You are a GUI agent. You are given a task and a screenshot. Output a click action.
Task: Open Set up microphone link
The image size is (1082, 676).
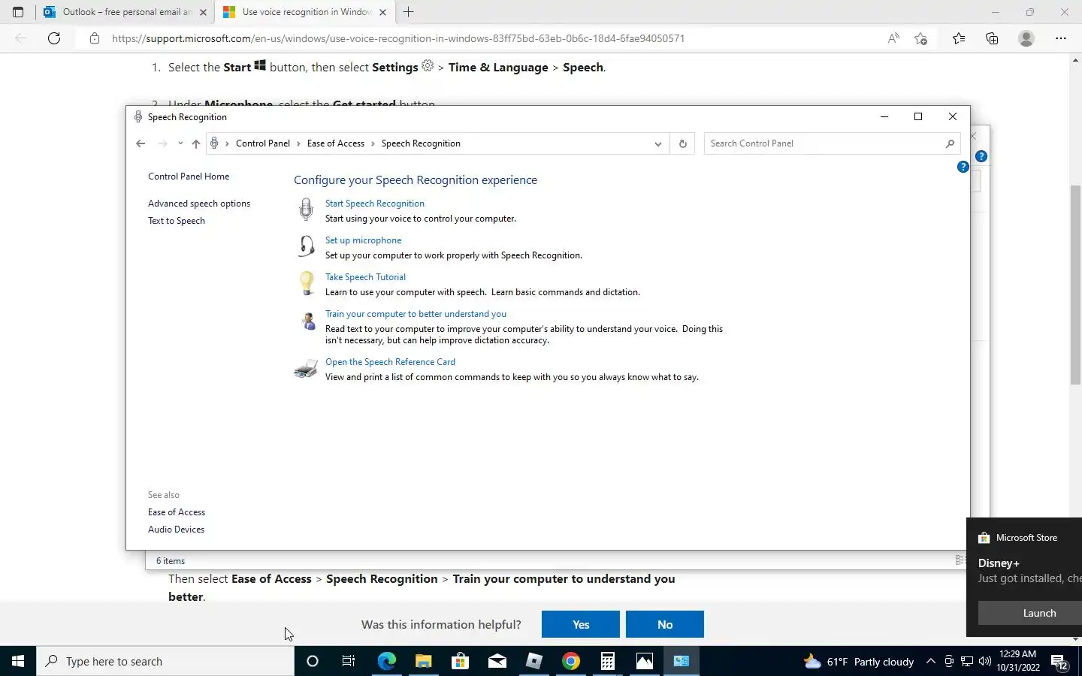coord(363,240)
